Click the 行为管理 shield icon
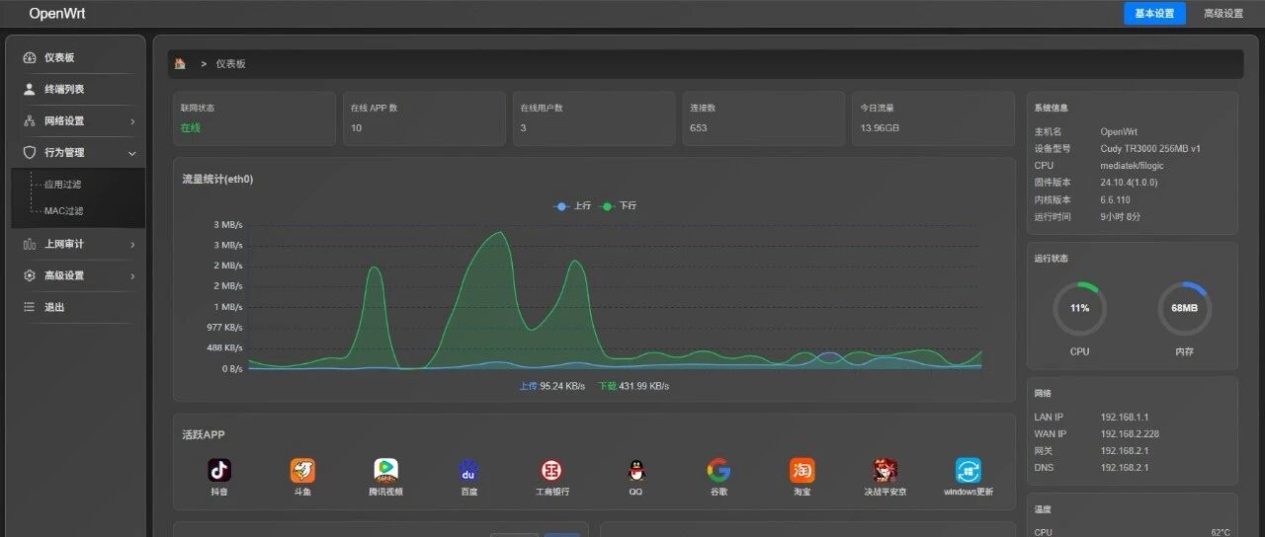The image size is (1265, 537). pyautogui.click(x=30, y=153)
